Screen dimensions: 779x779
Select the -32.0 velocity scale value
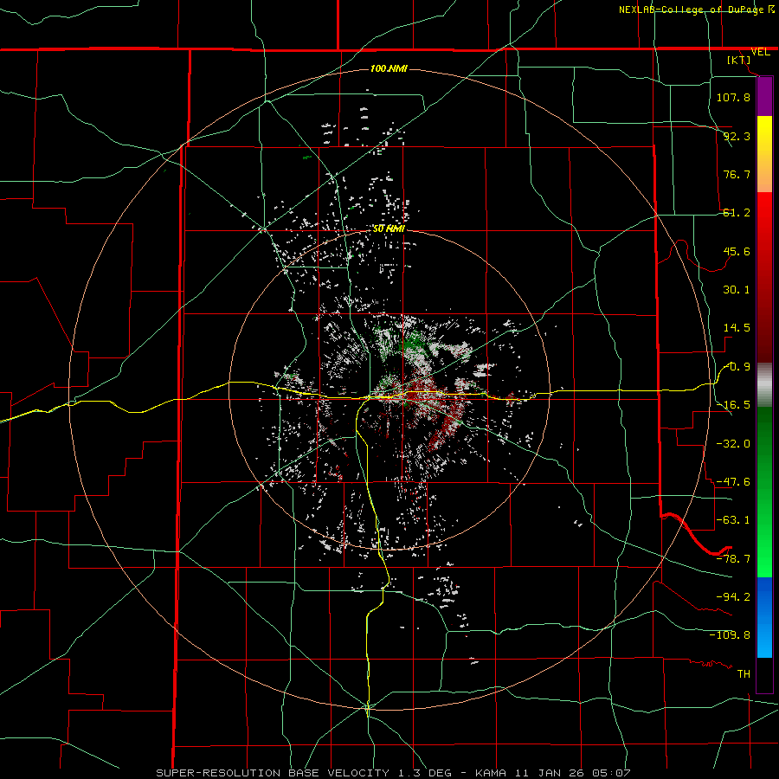coord(733,443)
